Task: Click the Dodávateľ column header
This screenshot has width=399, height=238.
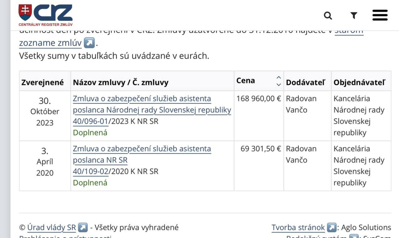Action: [x=305, y=82]
